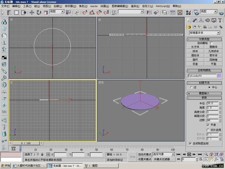Open 修改器(O) menu

pos(71,6)
